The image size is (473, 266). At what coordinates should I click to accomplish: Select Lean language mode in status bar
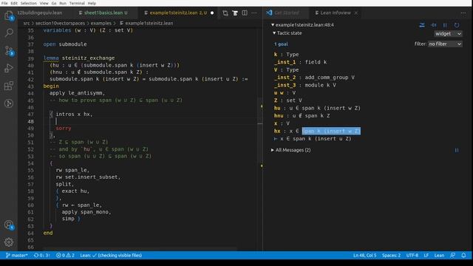coord(439,255)
